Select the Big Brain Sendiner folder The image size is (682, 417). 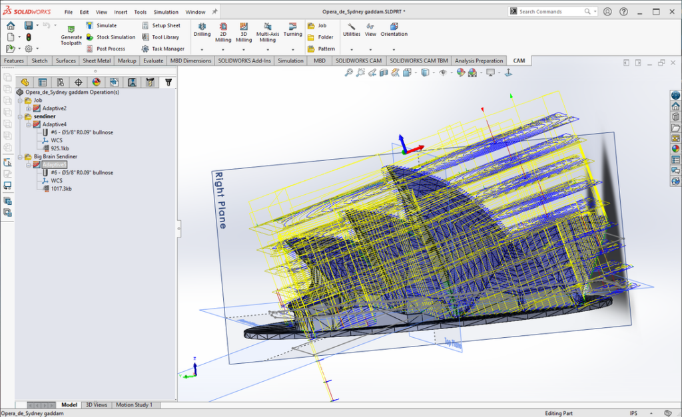(56, 157)
